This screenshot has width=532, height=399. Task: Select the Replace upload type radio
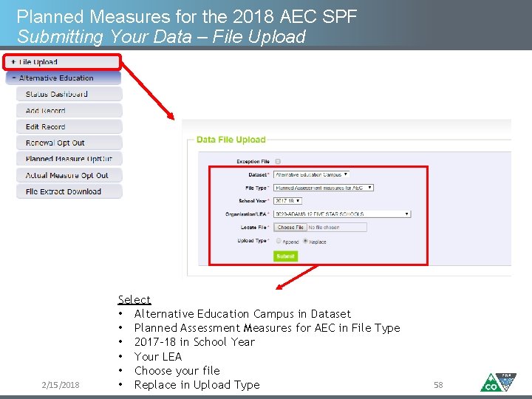(x=305, y=241)
